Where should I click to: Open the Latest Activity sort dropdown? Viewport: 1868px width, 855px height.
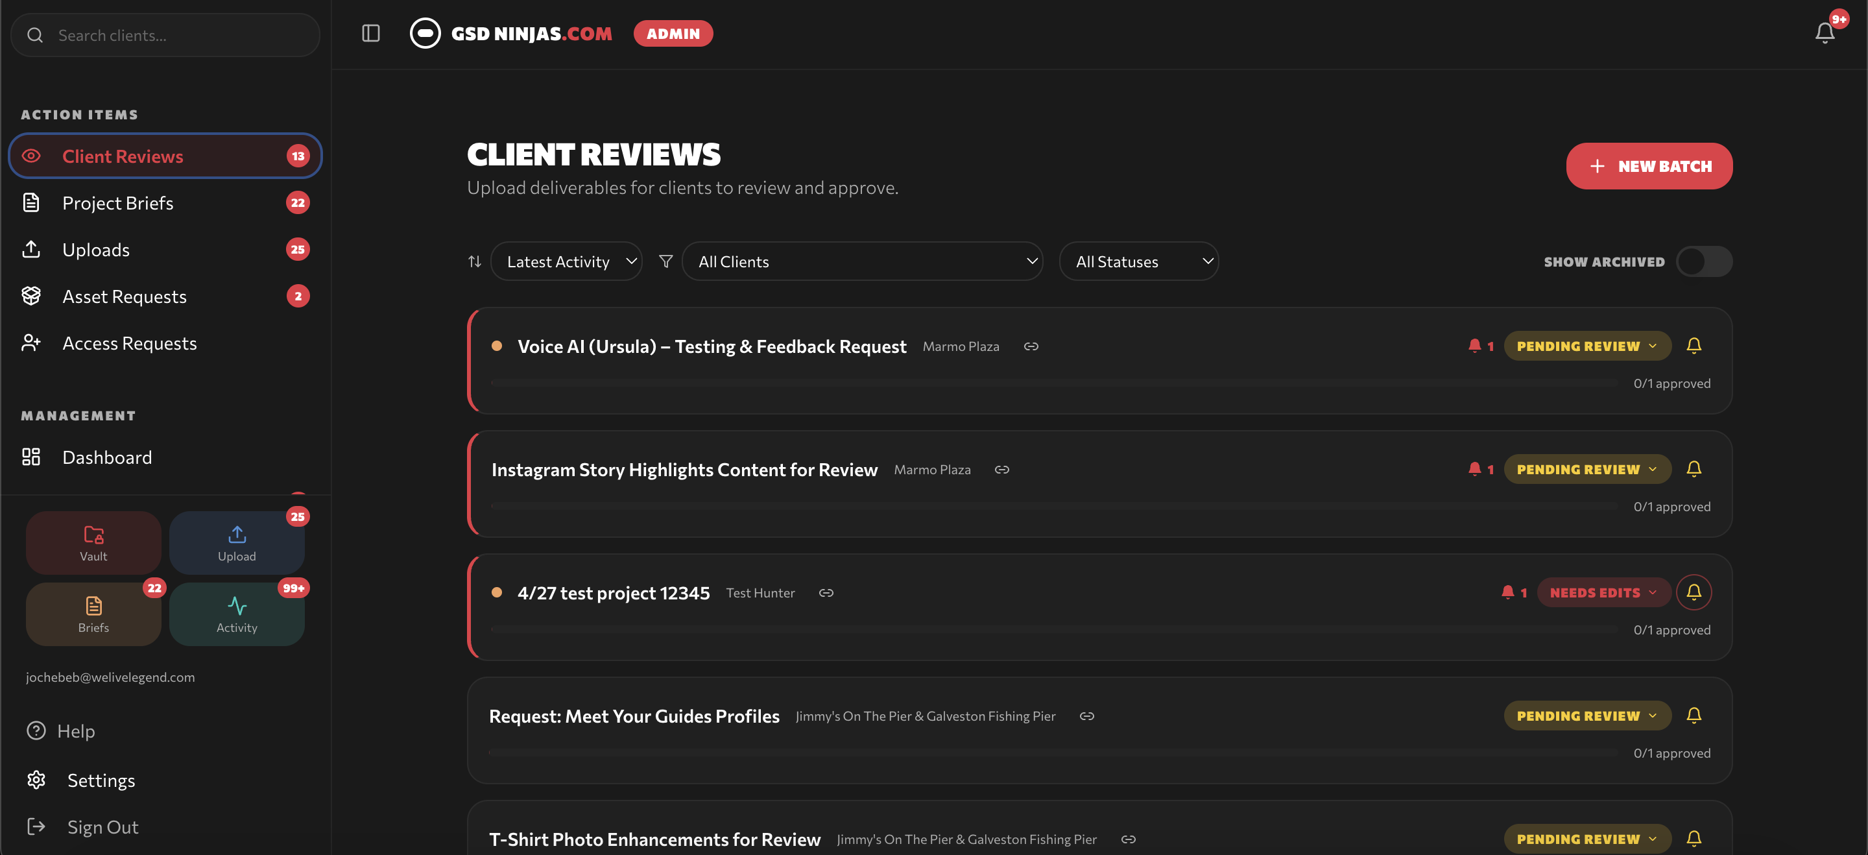click(566, 261)
